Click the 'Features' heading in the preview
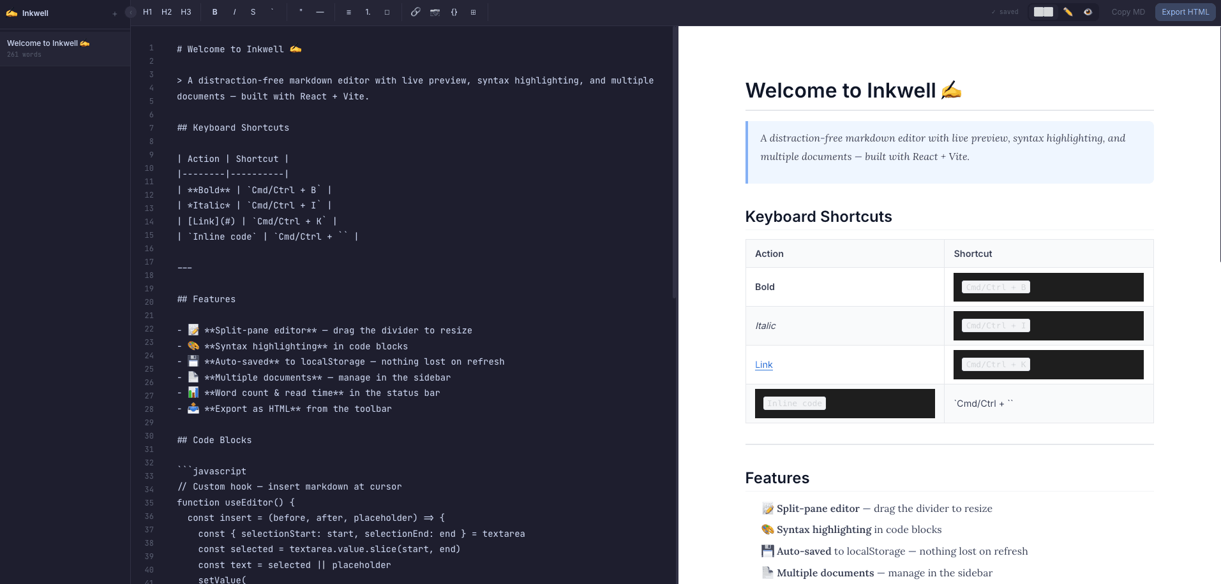 (x=777, y=478)
